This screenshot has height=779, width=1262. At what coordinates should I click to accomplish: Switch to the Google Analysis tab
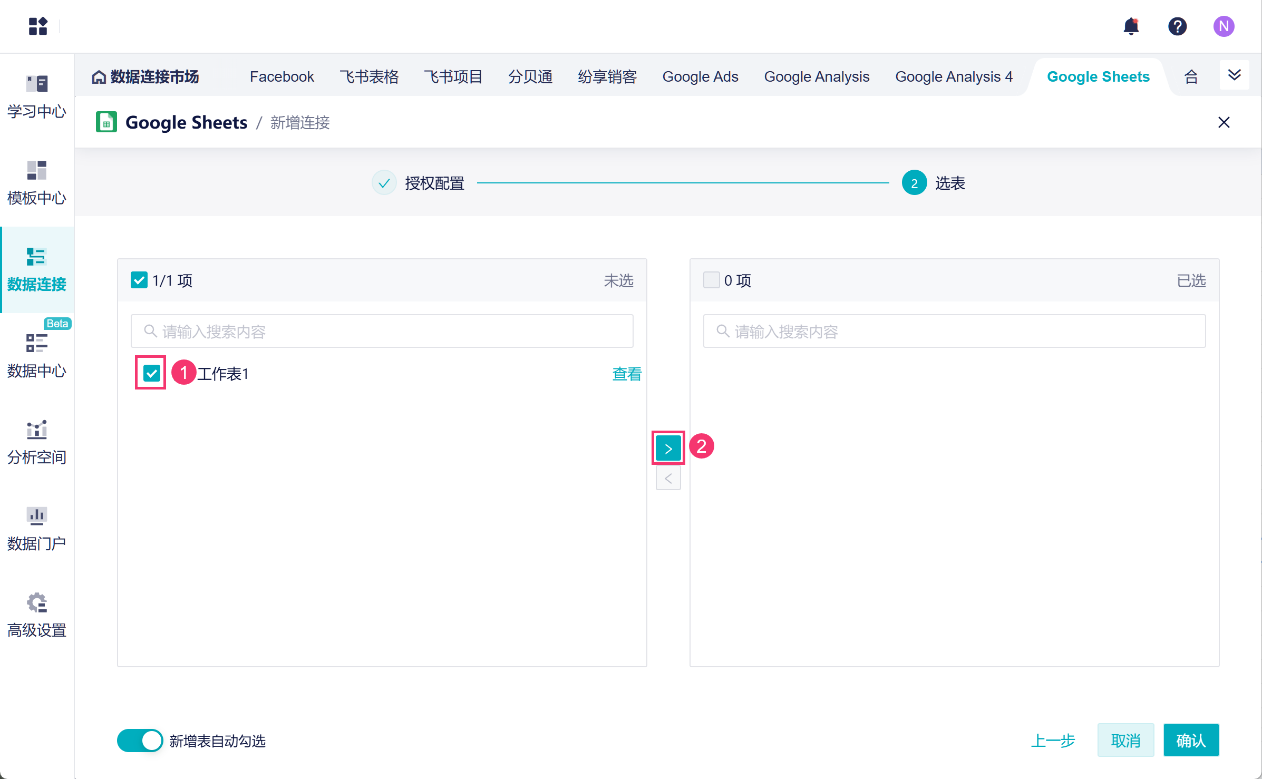(x=817, y=77)
